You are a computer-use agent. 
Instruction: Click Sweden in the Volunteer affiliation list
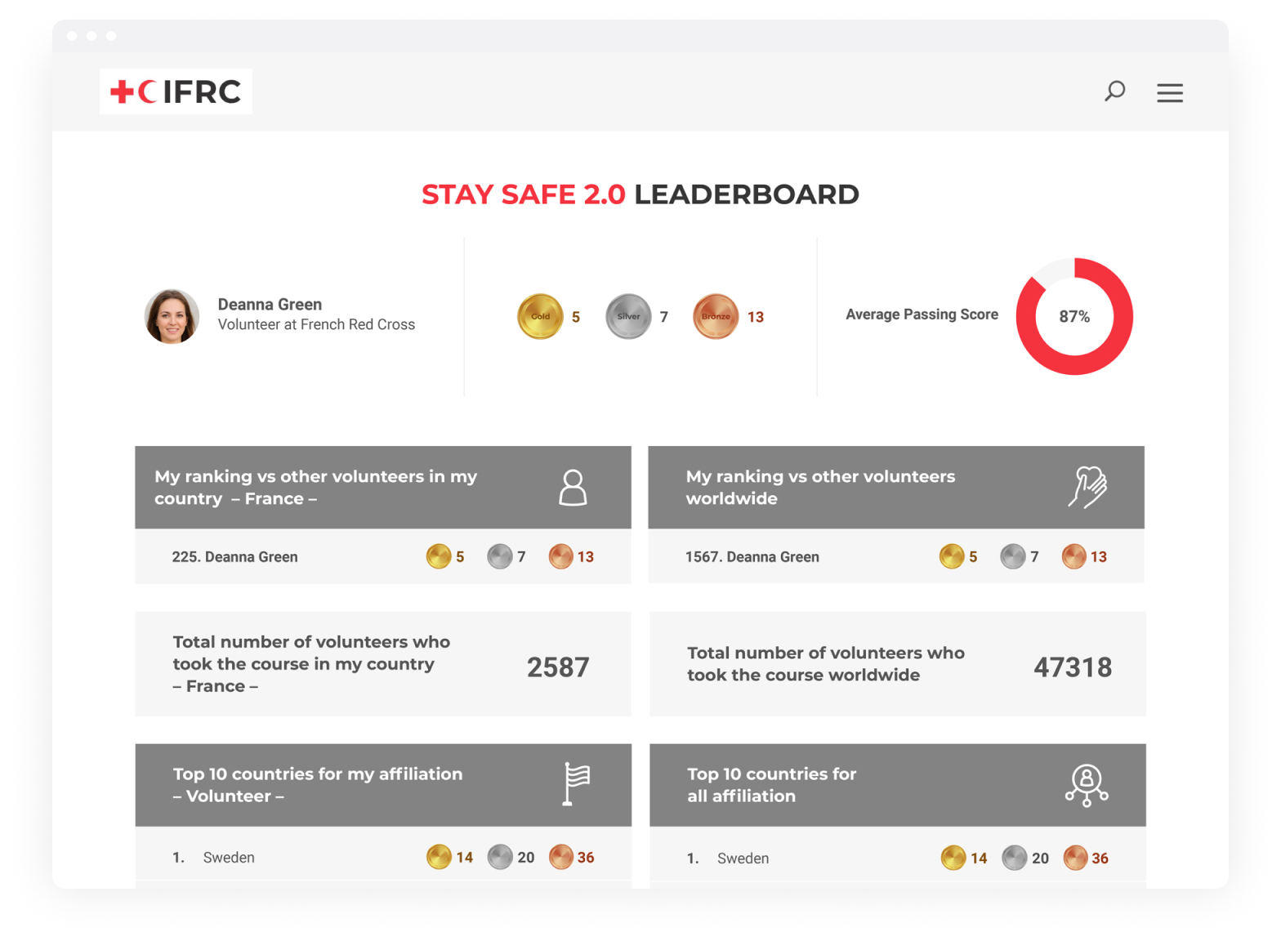point(229,858)
